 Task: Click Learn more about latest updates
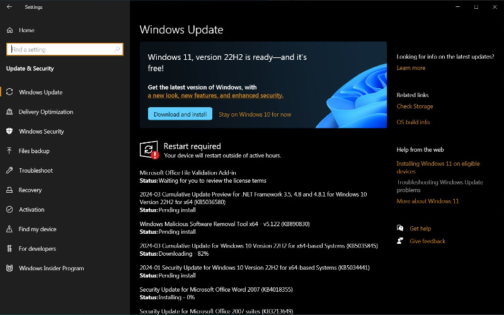411,68
